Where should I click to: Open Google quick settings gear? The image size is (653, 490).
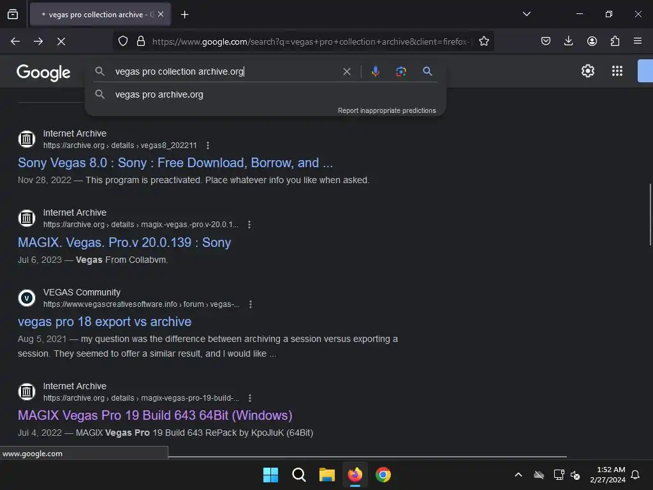[587, 71]
